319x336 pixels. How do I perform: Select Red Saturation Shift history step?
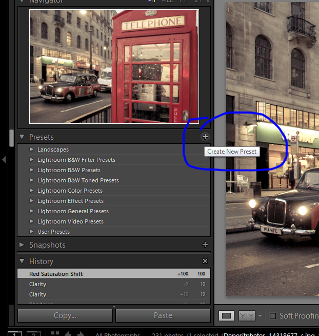pos(56,274)
